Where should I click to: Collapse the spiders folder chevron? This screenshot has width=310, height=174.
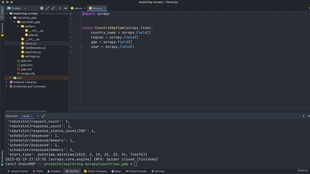[x=18, y=26]
